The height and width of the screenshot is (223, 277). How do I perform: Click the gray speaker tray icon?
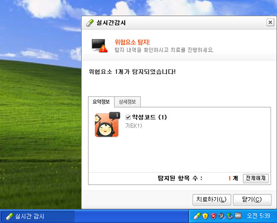tap(221, 216)
